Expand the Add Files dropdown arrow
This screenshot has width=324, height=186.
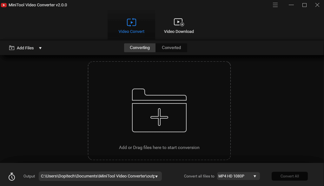pos(40,48)
